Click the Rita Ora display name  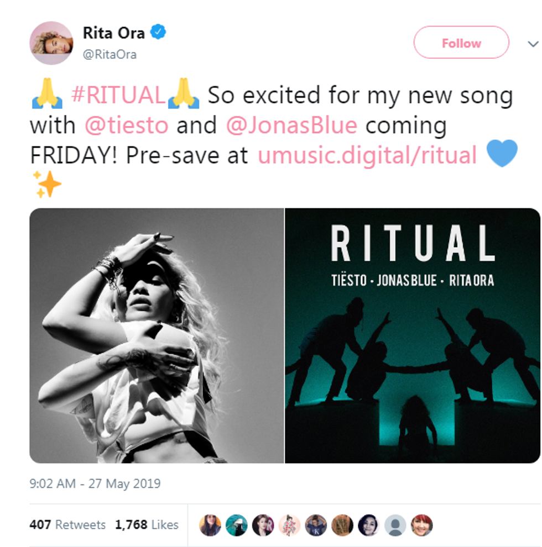coord(114,33)
